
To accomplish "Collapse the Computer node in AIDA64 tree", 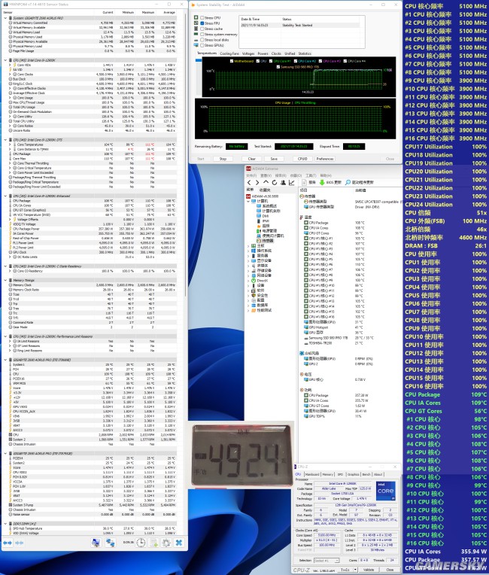I will (x=248, y=201).
